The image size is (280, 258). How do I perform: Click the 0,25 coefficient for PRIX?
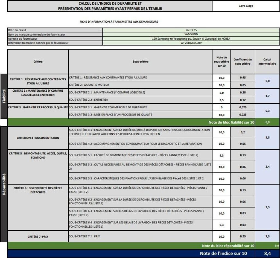tap(243, 236)
